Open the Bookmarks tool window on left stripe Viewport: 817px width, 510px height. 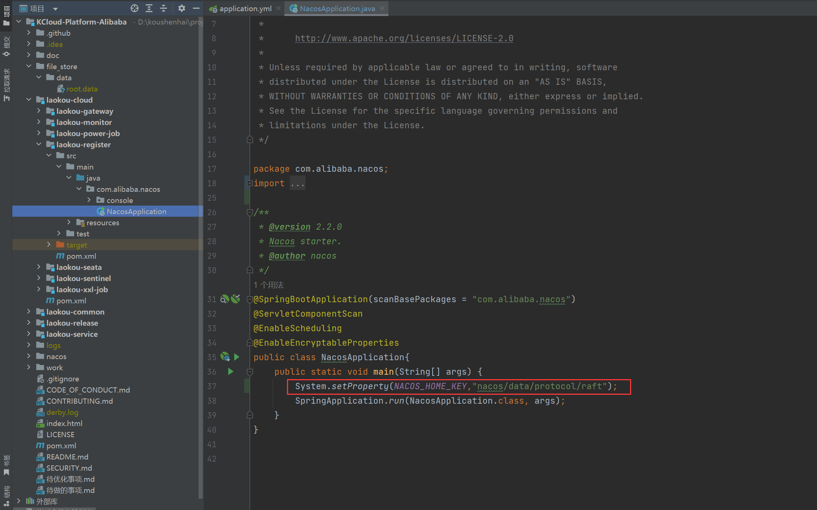tap(6, 465)
